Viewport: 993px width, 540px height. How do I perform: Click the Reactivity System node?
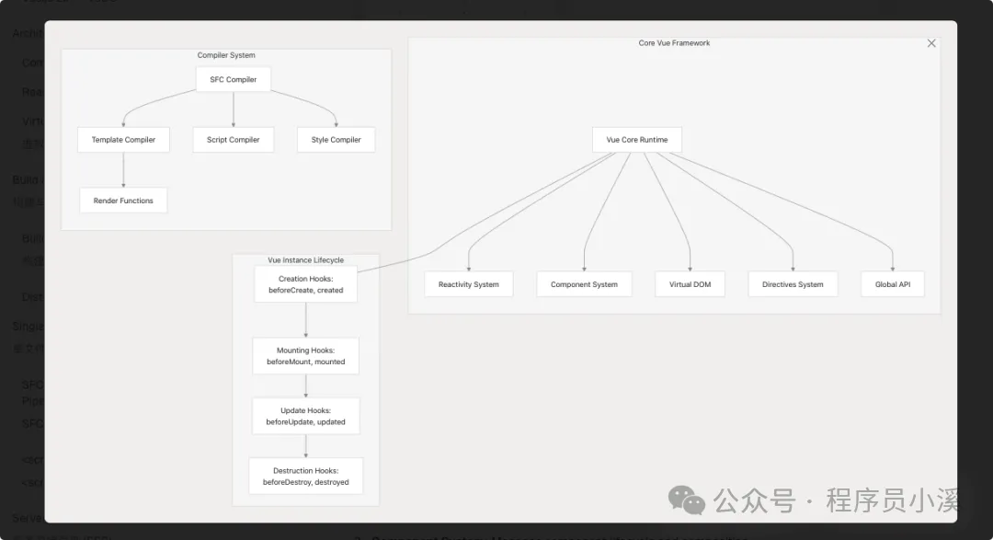click(469, 284)
